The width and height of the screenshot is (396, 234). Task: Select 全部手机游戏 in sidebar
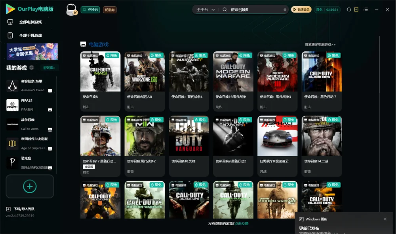point(30,36)
